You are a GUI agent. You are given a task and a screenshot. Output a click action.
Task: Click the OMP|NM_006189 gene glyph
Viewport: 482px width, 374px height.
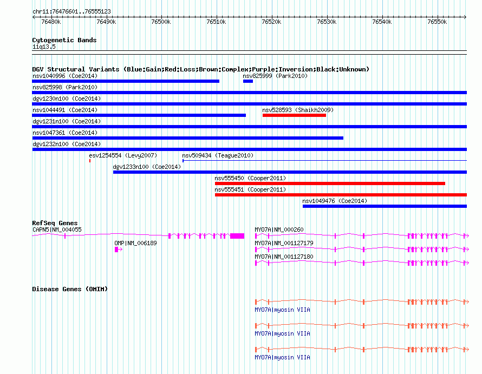point(119,249)
